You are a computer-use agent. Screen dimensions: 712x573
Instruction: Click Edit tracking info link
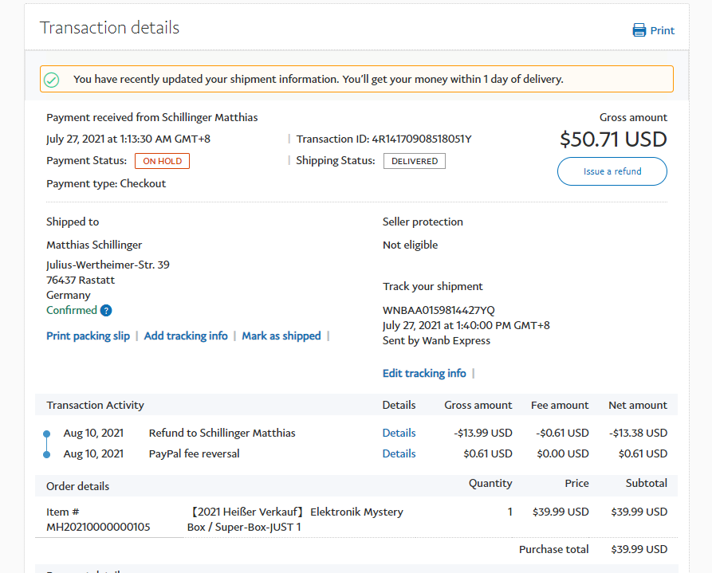tap(424, 373)
